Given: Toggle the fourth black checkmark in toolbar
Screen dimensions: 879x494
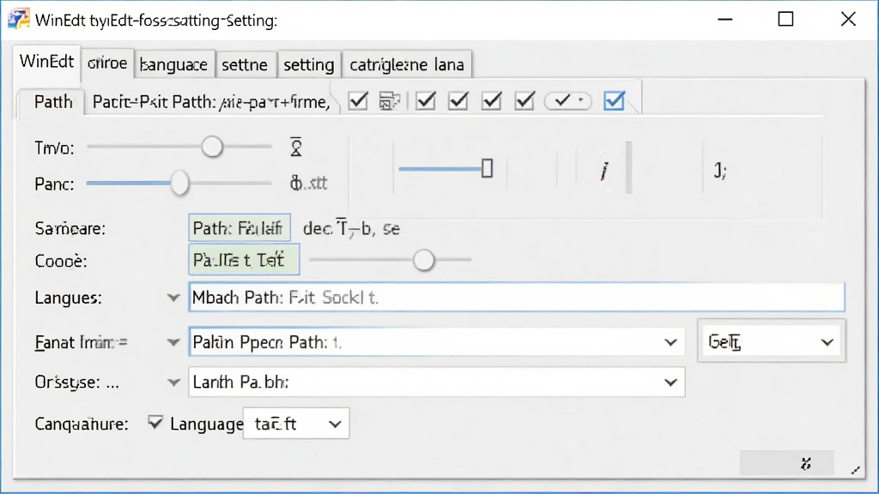Looking at the screenshot, I should pyautogui.click(x=492, y=101).
